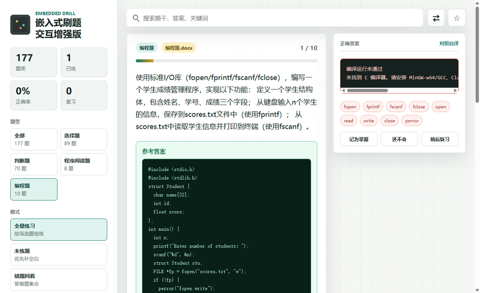The width and height of the screenshot is (480, 293).
Task: Click the swap arrows shuffle button
Action: (436, 18)
